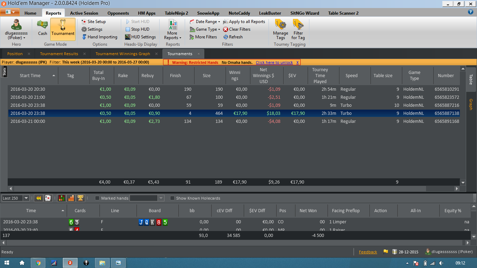Screen dimensions: 477x268
Task: Enable Show Known Holecards
Action: coord(172,198)
